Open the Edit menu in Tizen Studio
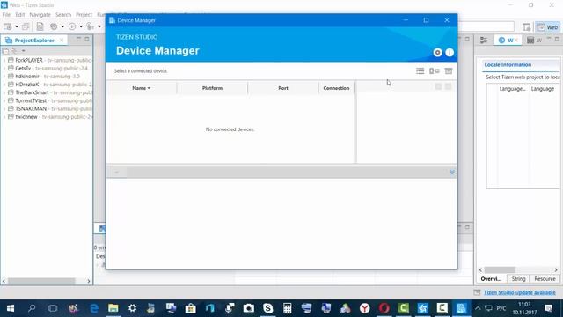 20,15
